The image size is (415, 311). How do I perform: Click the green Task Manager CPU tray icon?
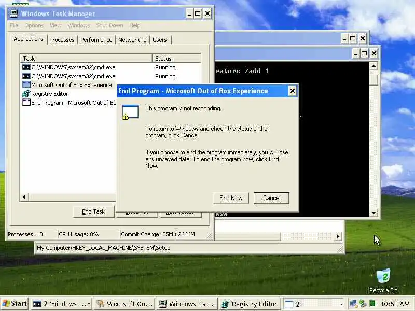tap(372, 304)
